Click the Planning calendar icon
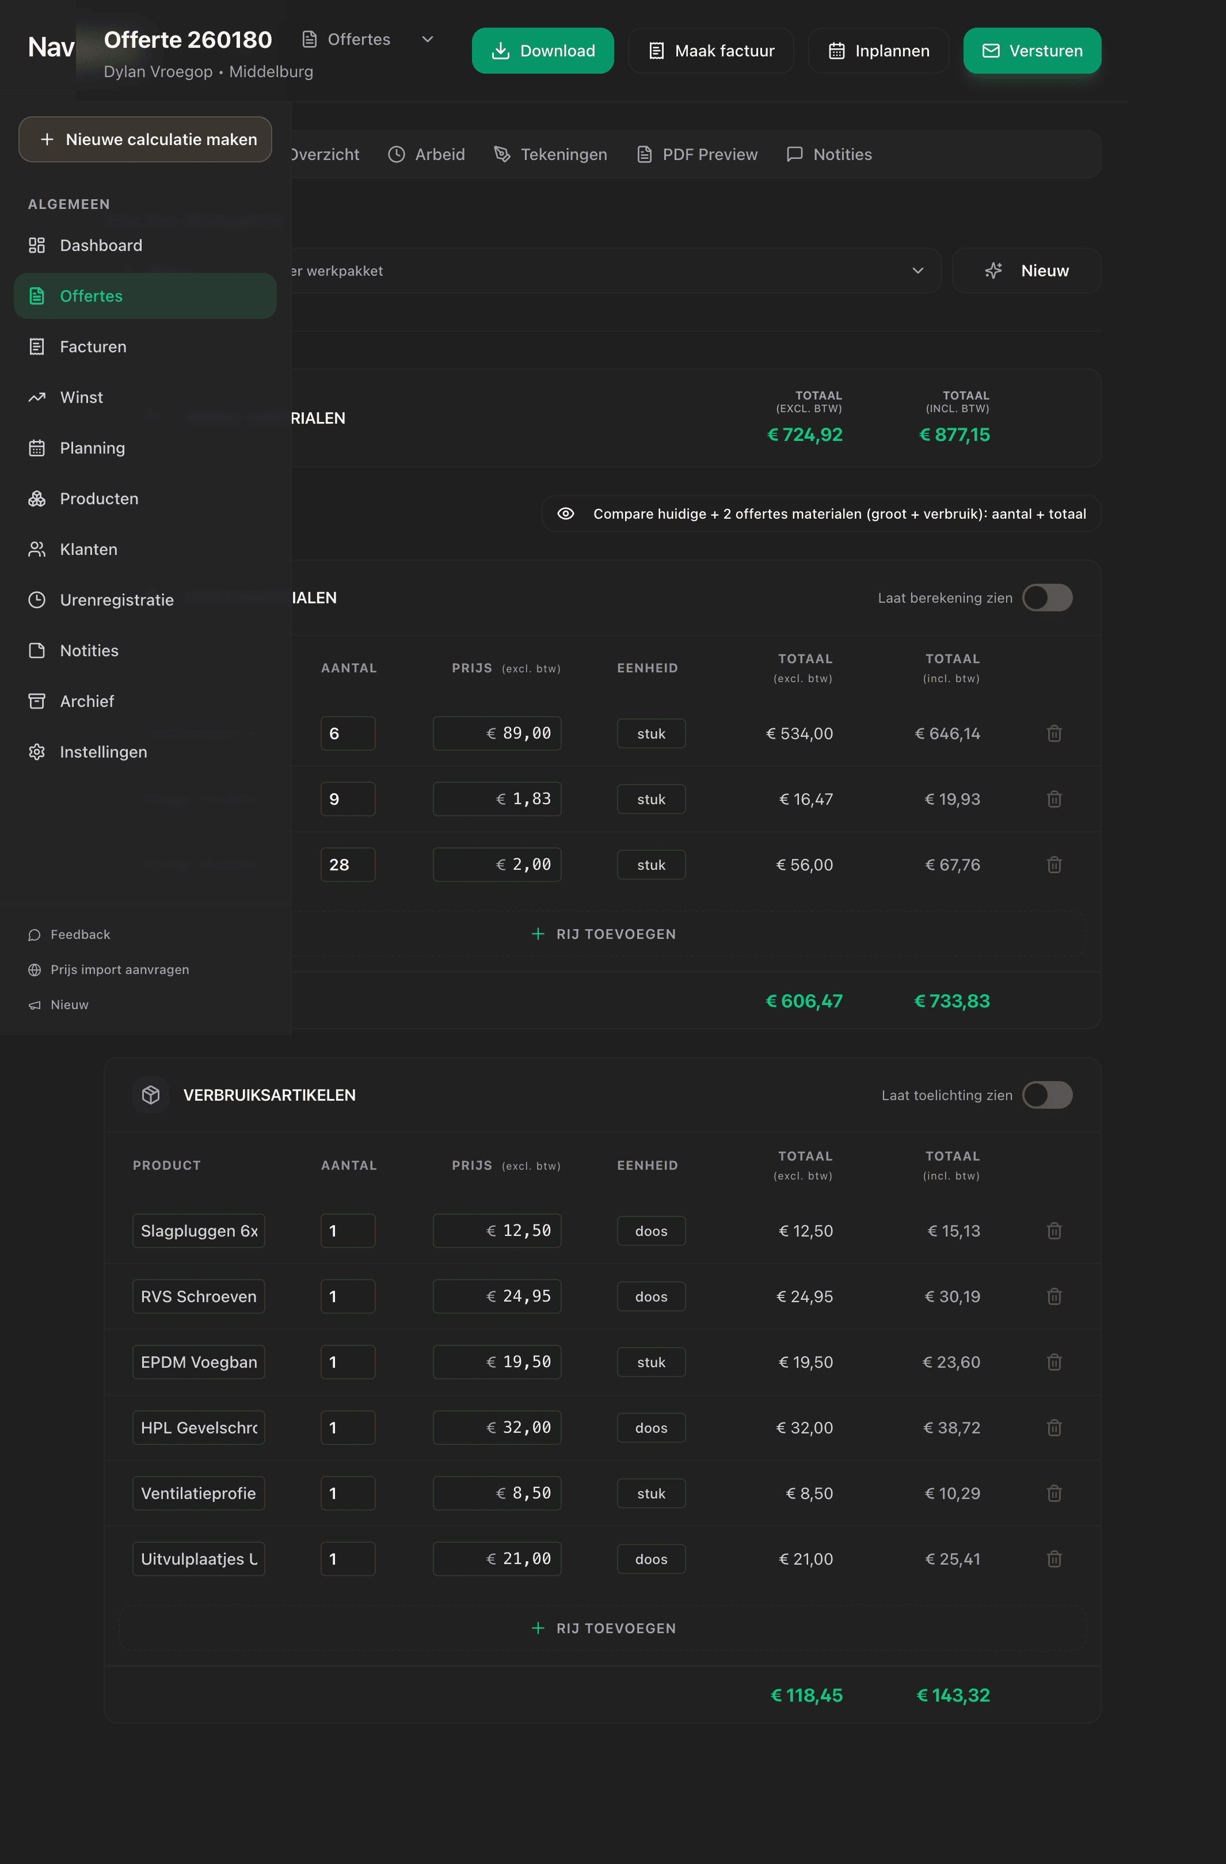 point(37,447)
